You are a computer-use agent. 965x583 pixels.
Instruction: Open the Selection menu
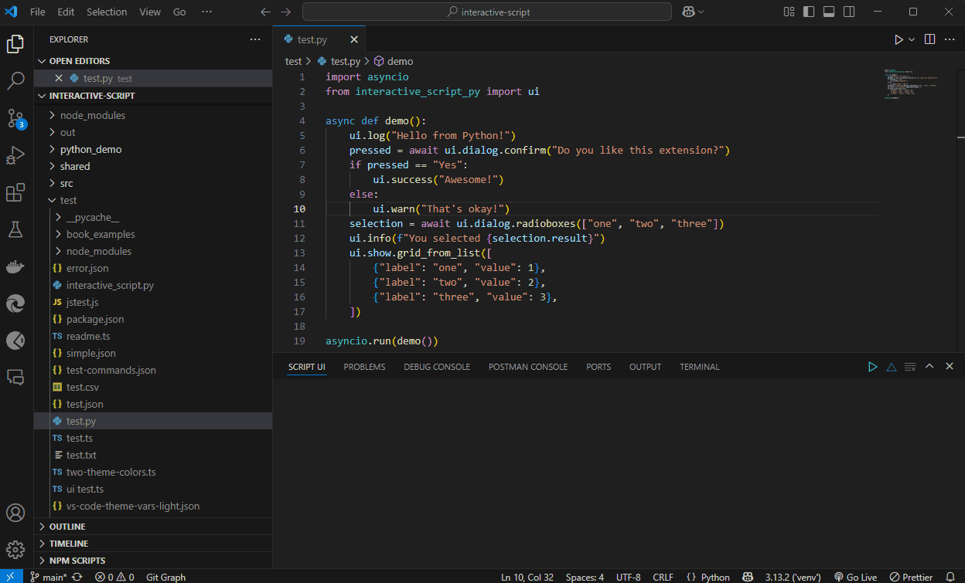(107, 12)
